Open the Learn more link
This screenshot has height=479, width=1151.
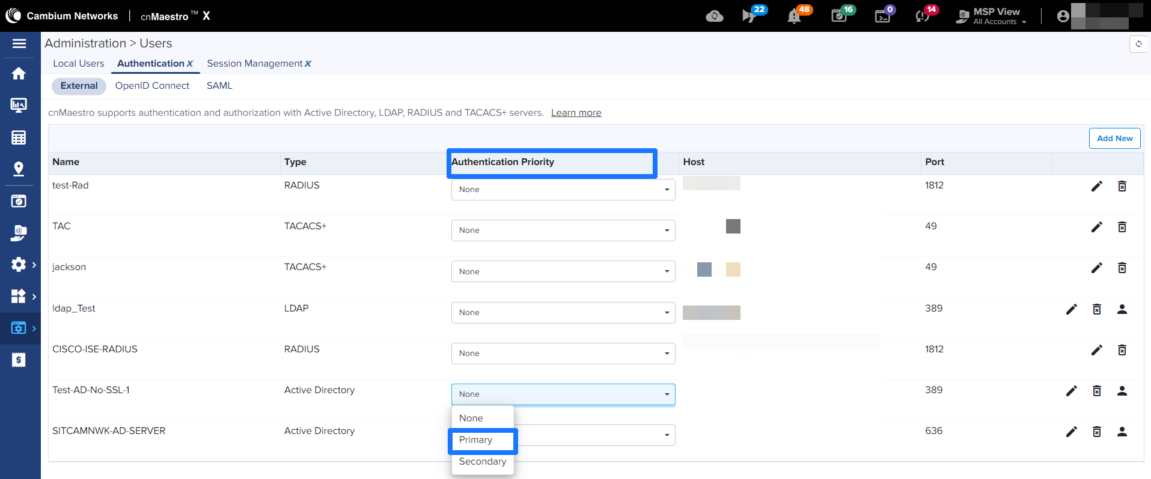click(x=576, y=113)
